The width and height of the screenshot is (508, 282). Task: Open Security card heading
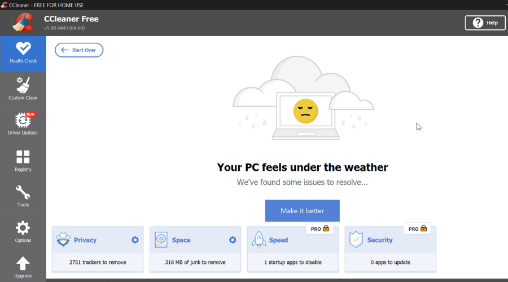pyautogui.click(x=380, y=240)
